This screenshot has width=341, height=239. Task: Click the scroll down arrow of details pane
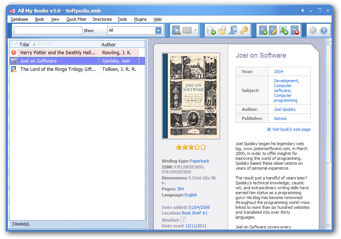329,226
